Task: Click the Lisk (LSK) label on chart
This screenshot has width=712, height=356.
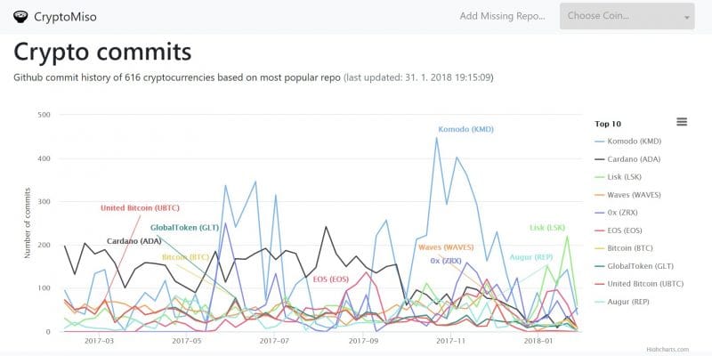Action: coord(547,228)
